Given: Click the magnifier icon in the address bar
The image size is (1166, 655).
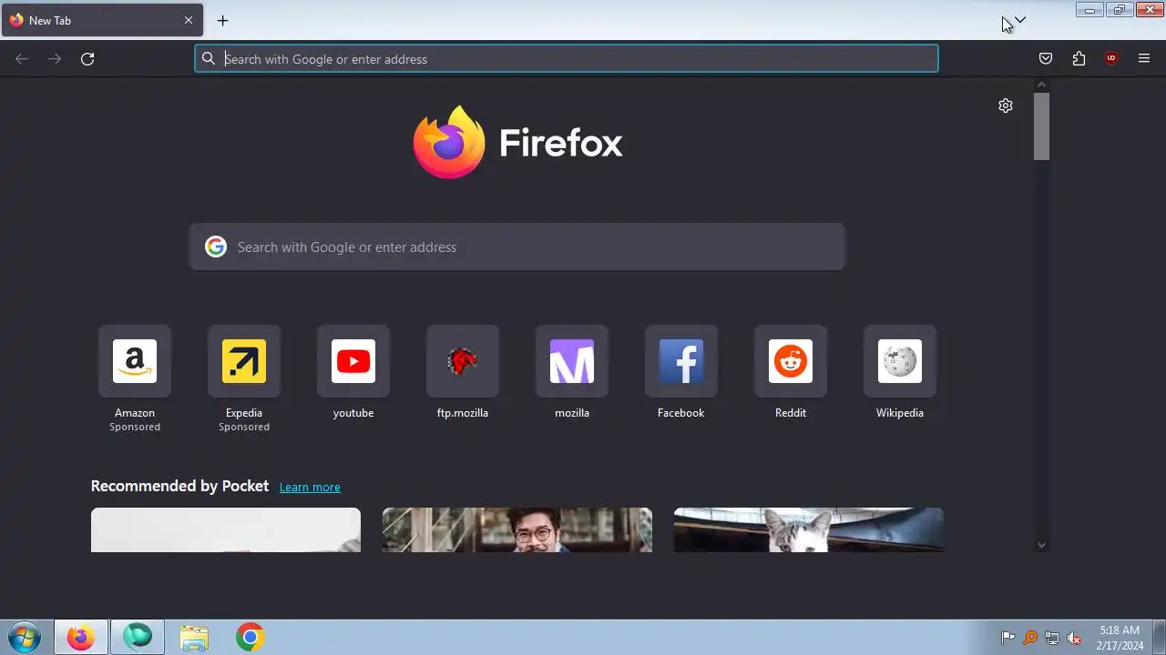Looking at the screenshot, I should coord(209,59).
